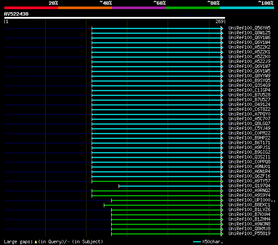Click the purple ~60% legend segment

[x=139, y=8]
